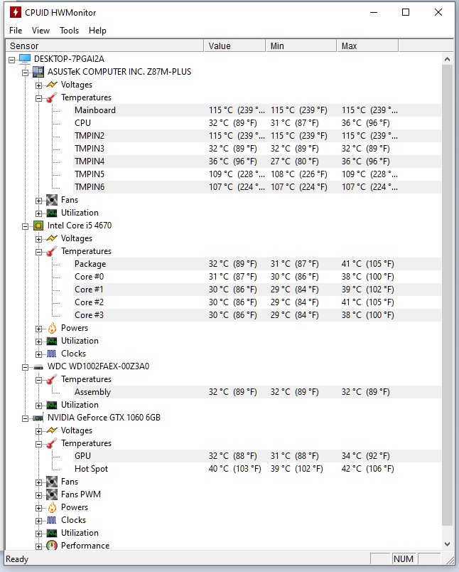Click the vertical scrollbar thumb
Image resolution: width=459 pixels, height=572 pixels.
[x=448, y=295]
